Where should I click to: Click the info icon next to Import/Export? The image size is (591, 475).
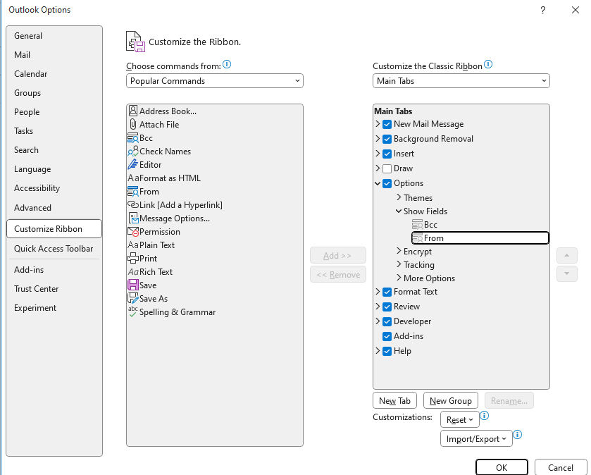pyautogui.click(x=518, y=435)
